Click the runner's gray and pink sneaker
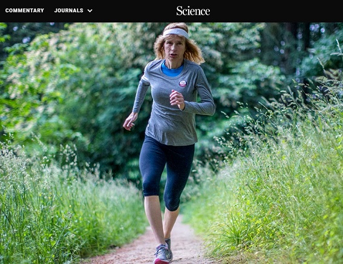 pyautogui.click(x=162, y=254)
